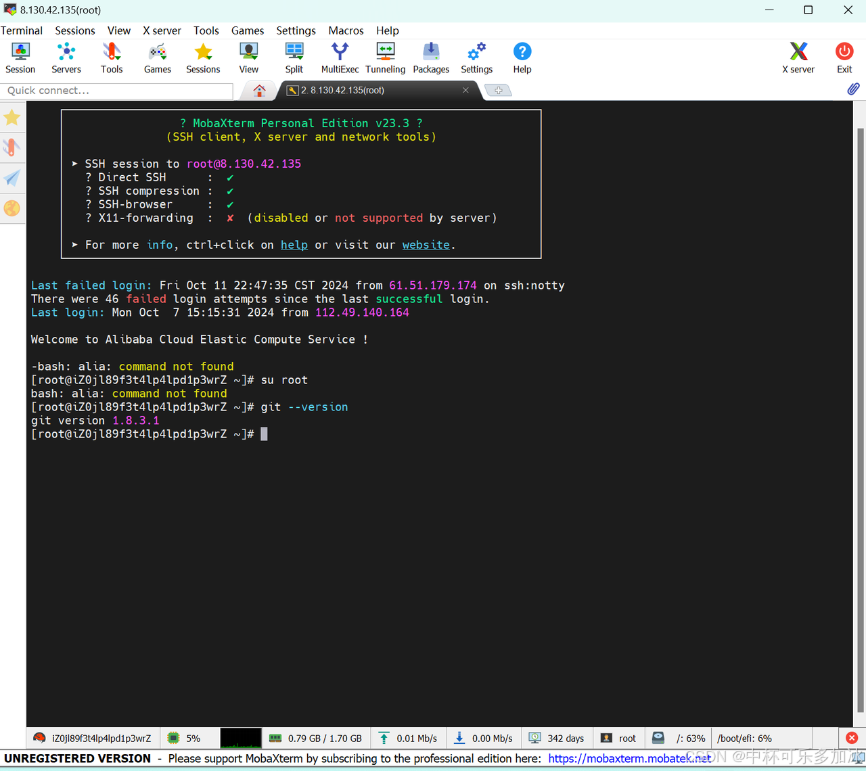This screenshot has width=866, height=771.
Task: Click the help link in terminal banner
Action: click(x=294, y=245)
